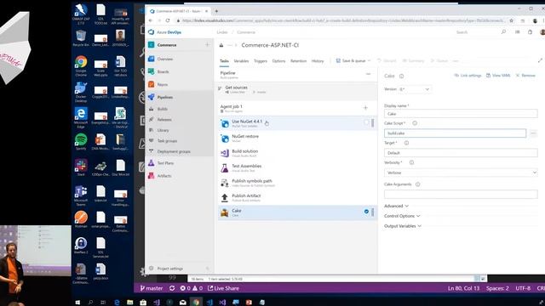Toggle the checkbox on Use NuGet 4.4.1
Image resolution: width=545 pixels, height=306 pixels.
pos(366,122)
